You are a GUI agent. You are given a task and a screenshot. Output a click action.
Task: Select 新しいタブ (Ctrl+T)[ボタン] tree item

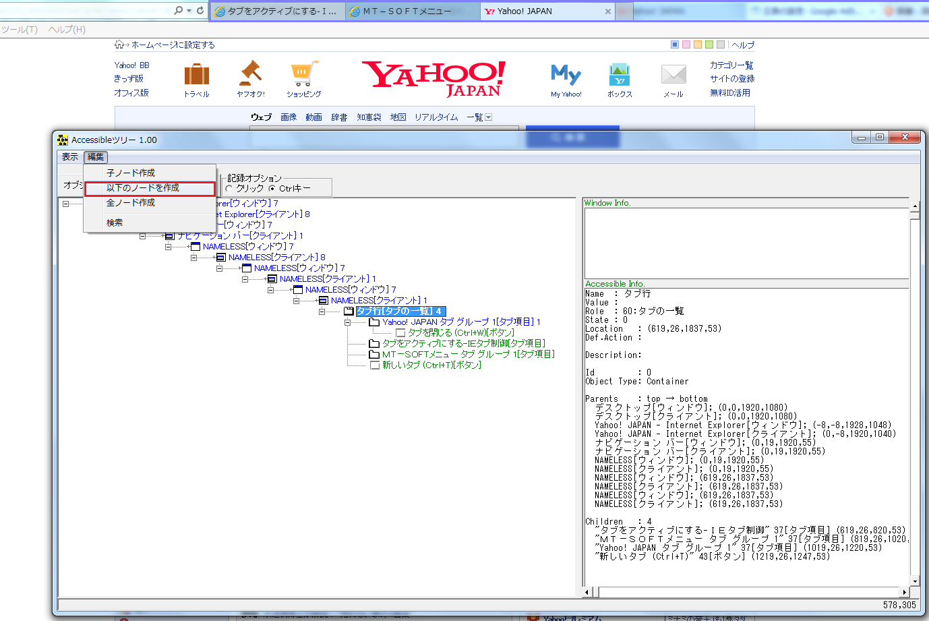(x=431, y=365)
